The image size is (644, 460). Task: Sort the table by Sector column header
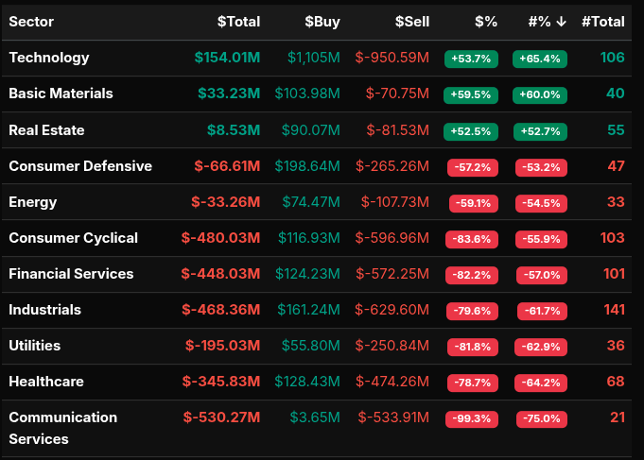coord(31,22)
